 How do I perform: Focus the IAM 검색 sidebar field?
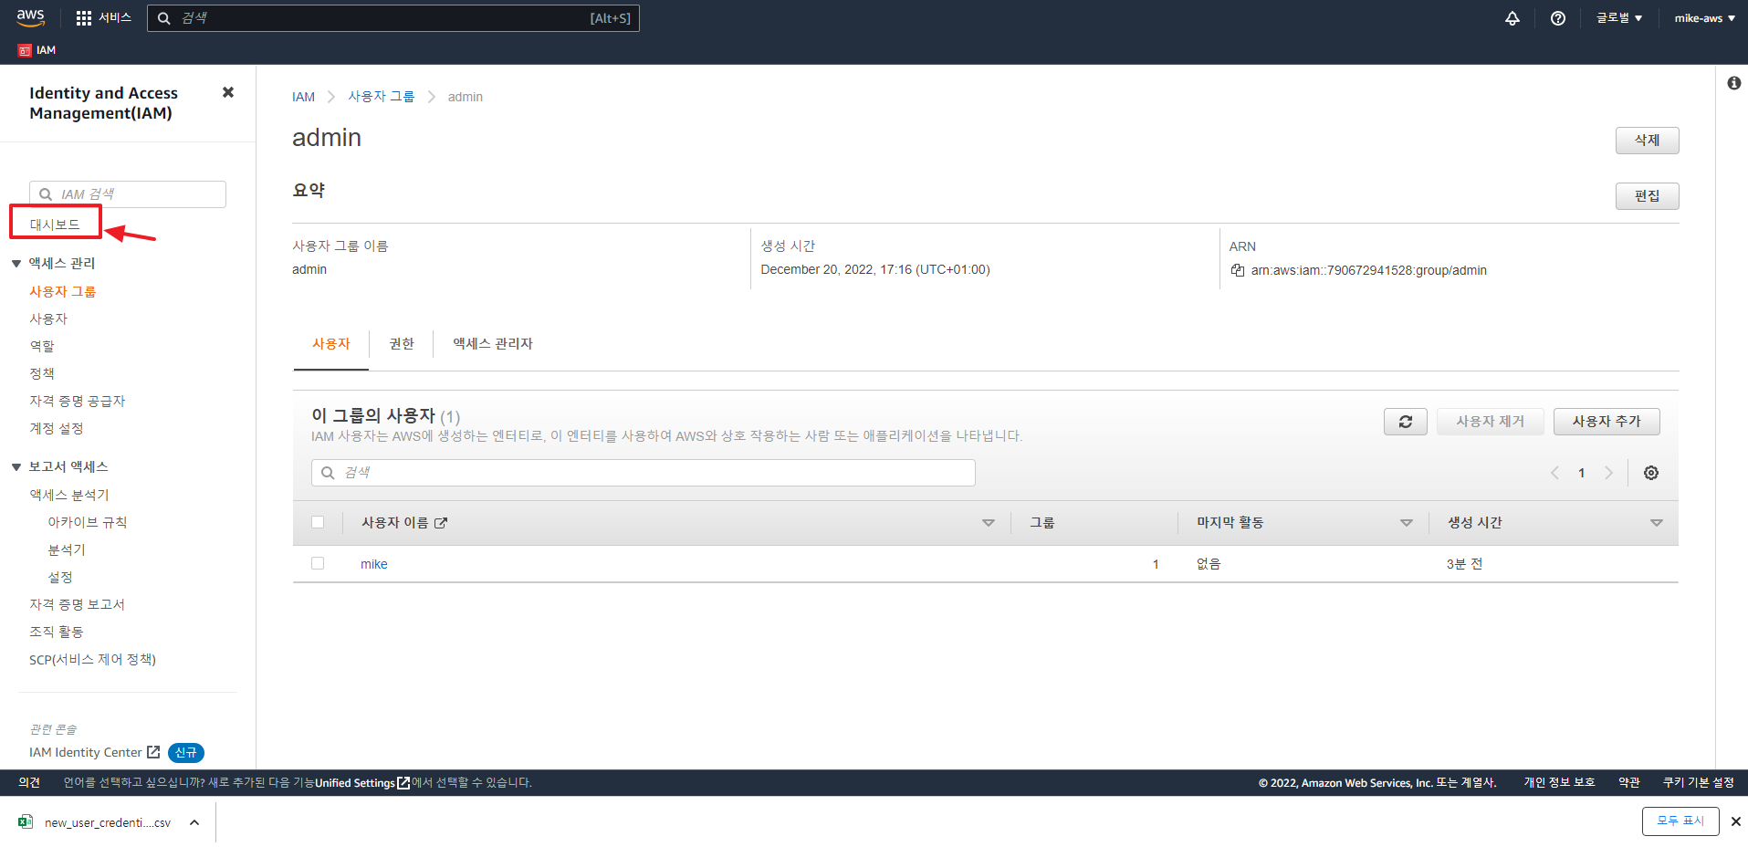(x=128, y=194)
